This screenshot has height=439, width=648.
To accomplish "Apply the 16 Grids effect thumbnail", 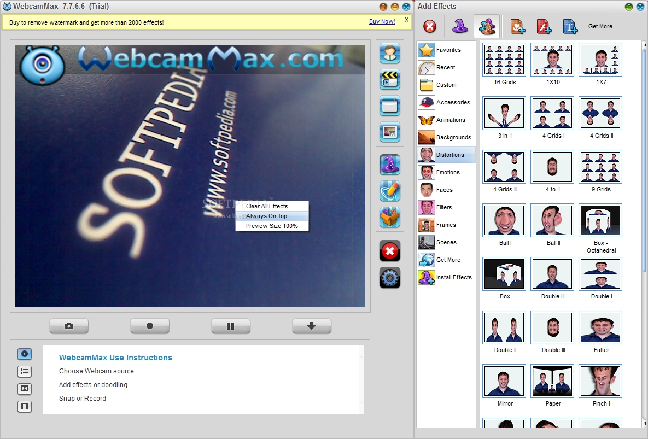I will pos(504,60).
